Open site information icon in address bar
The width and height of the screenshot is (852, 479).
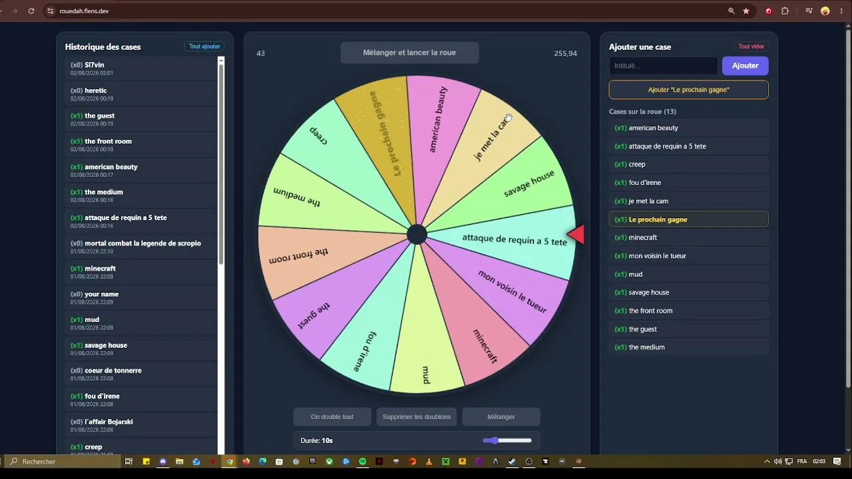50,11
